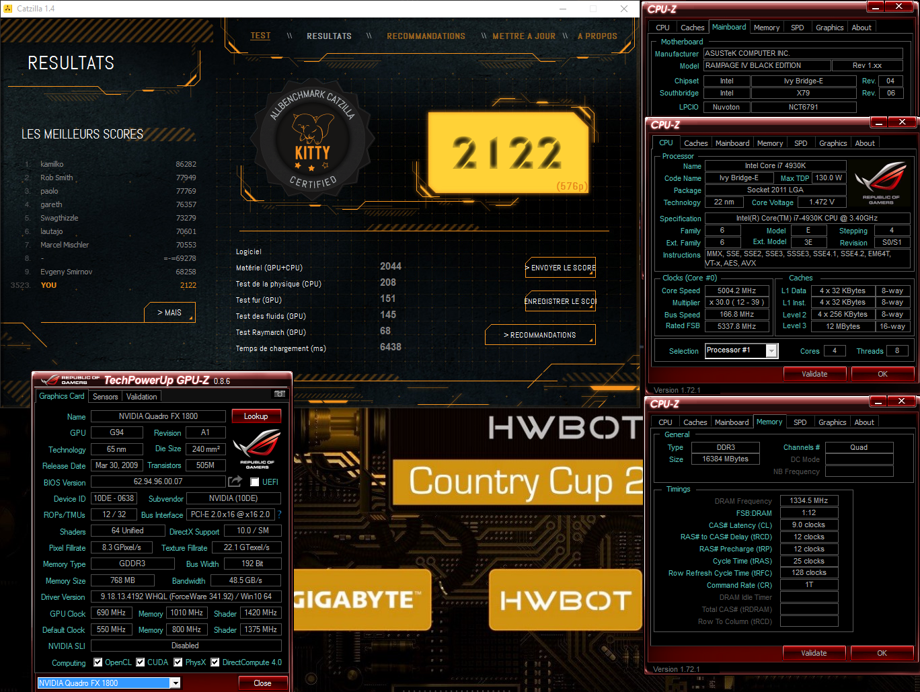Click the Release Date value Mar 30, 2009

pos(117,465)
